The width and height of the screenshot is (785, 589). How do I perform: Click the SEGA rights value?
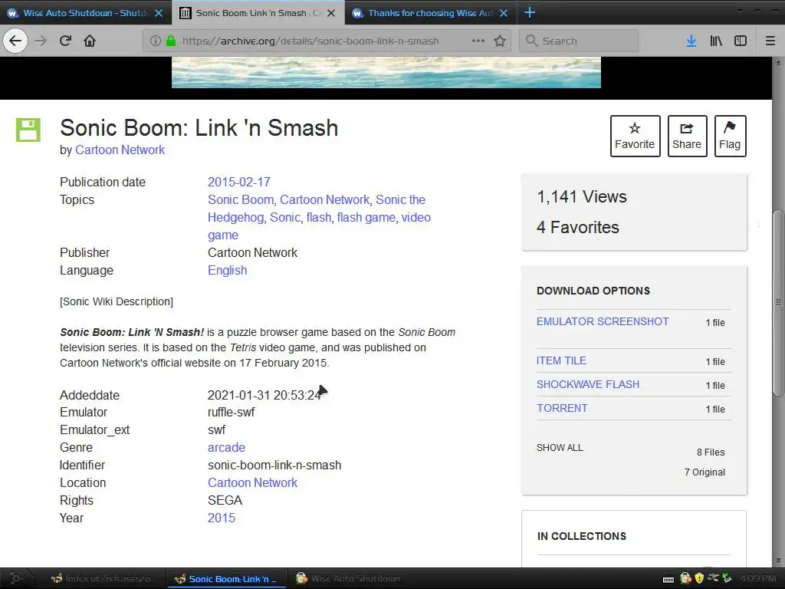(225, 500)
